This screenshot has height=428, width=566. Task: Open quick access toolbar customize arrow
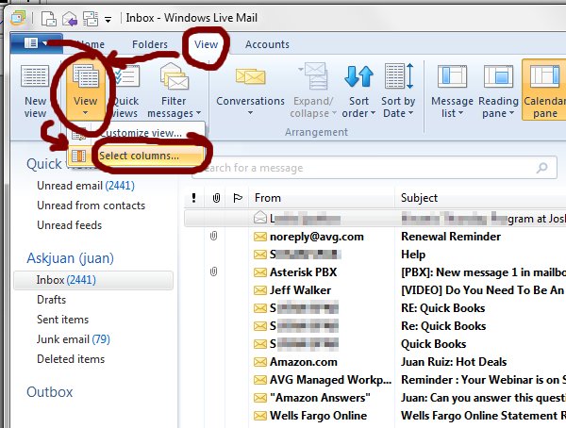pos(108,20)
